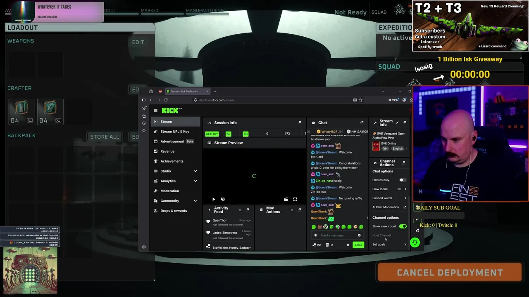Click Edit beside Weapons in loadout
529x297 pixels.
point(138,42)
